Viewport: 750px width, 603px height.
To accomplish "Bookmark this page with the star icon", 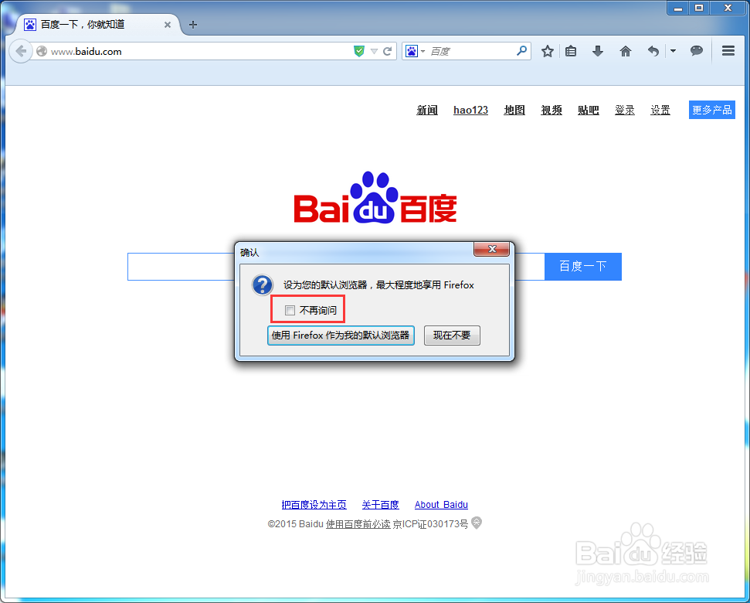I will pos(548,50).
